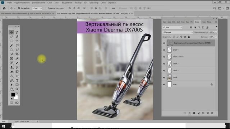Click the new adjustment layer icon
Screen dimensions: 230x129
point(199,113)
